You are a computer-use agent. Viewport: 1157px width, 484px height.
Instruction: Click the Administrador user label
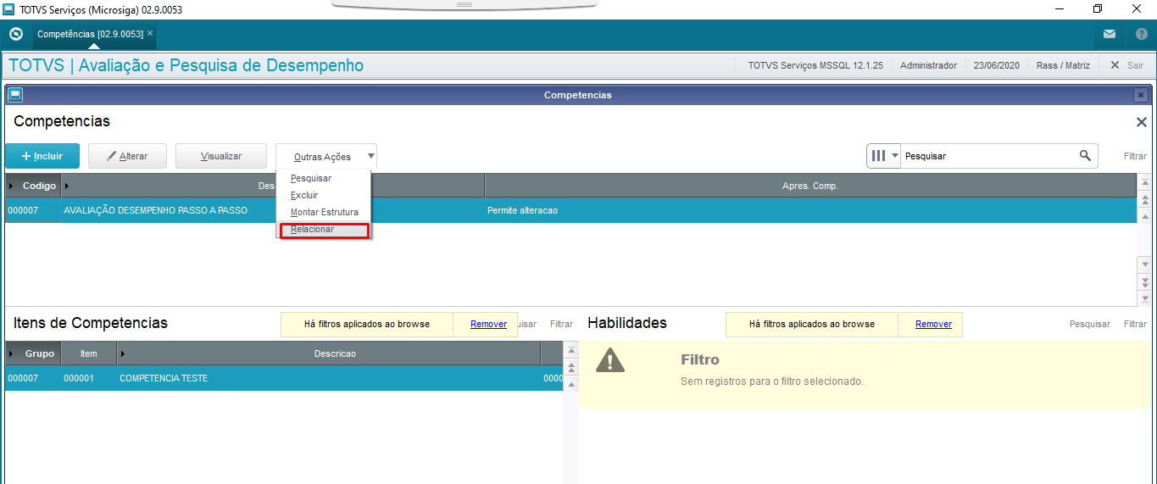(x=928, y=65)
